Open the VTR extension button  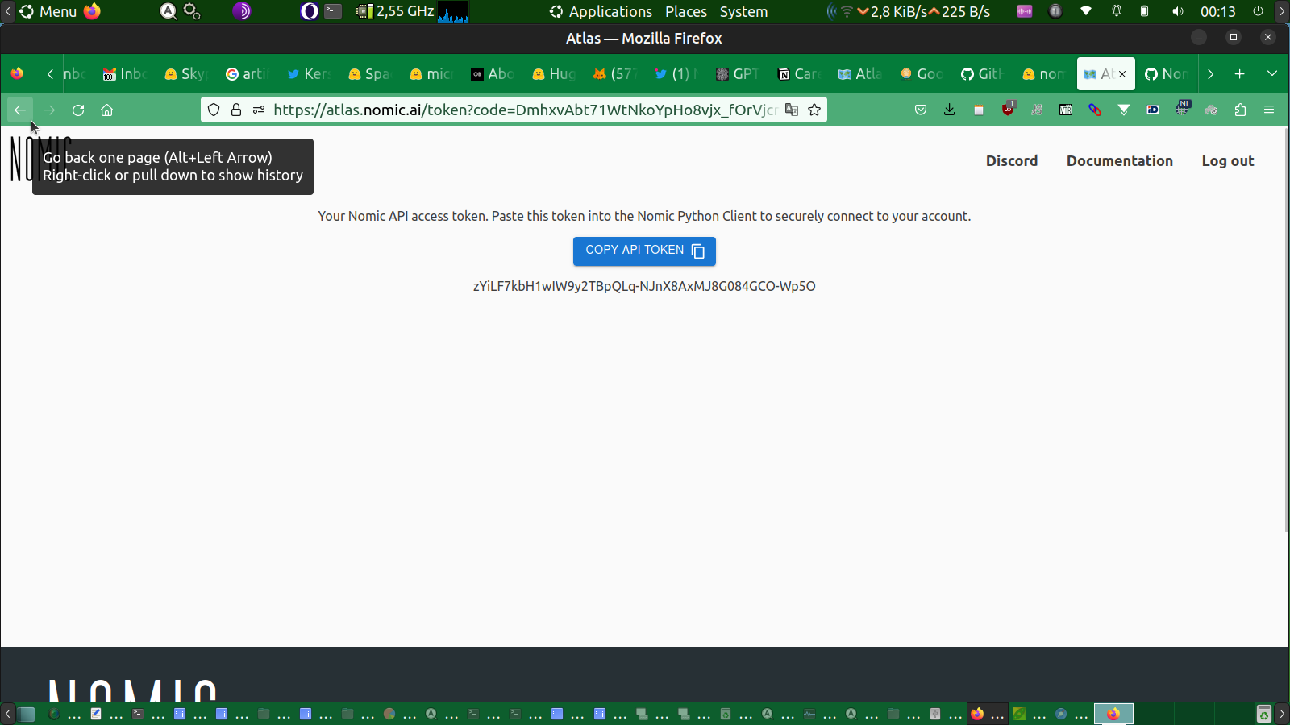tap(1066, 110)
